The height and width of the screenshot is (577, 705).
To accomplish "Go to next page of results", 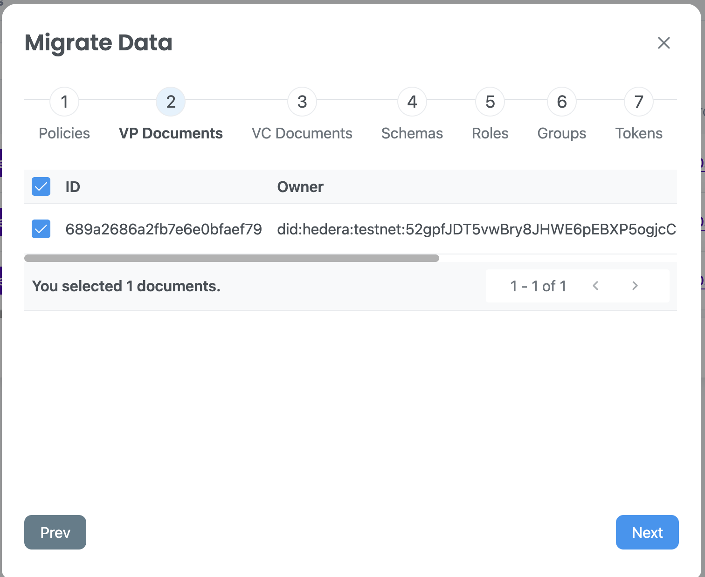I will (635, 286).
